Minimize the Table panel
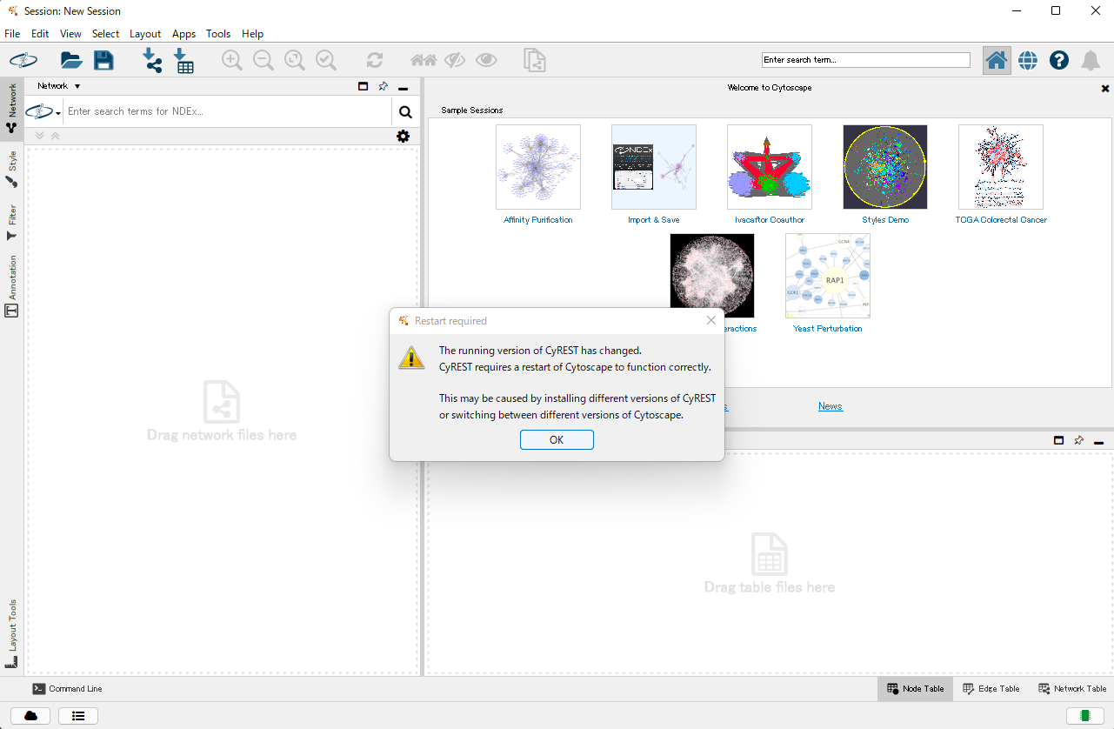Viewport: 1114px width, 729px height. [x=1099, y=442]
